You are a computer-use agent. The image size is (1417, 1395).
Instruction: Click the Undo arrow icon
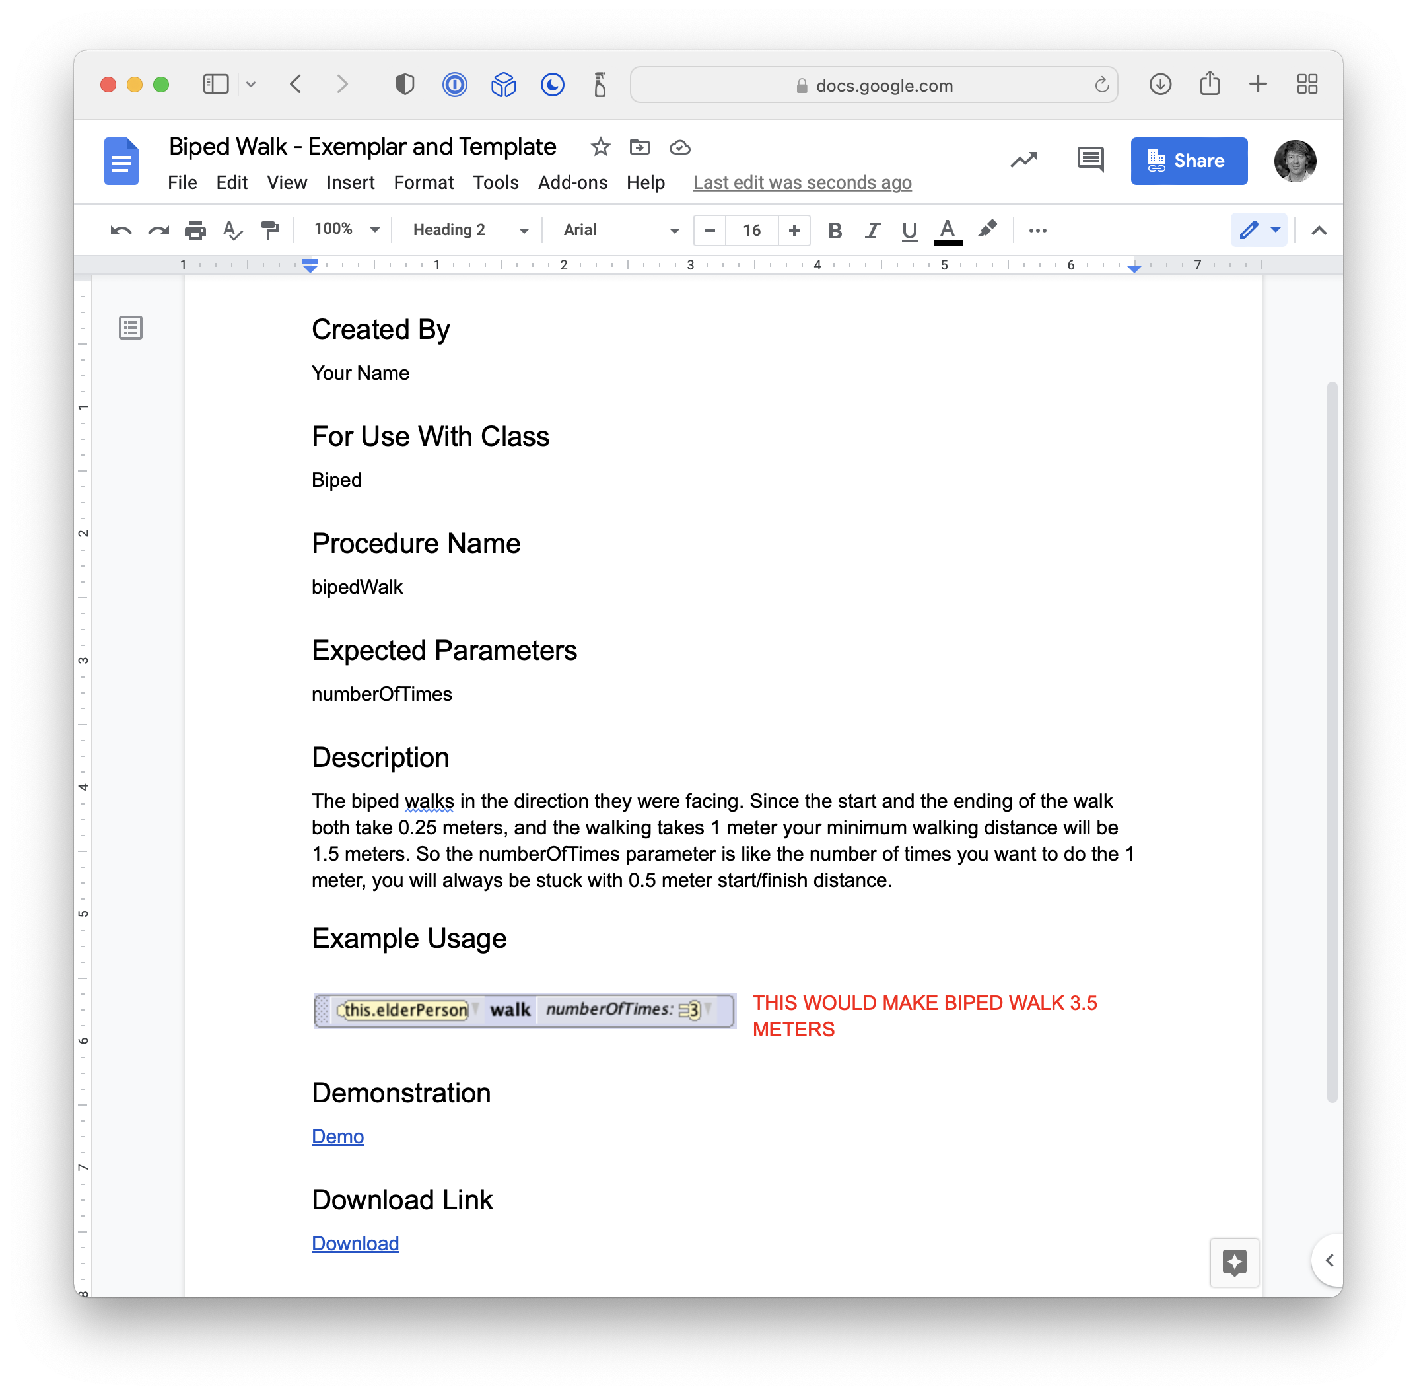(x=121, y=231)
